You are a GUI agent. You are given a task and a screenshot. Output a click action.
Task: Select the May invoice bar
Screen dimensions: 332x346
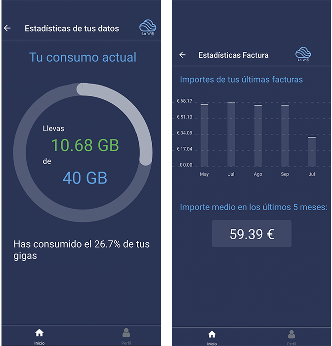click(204, 135)
